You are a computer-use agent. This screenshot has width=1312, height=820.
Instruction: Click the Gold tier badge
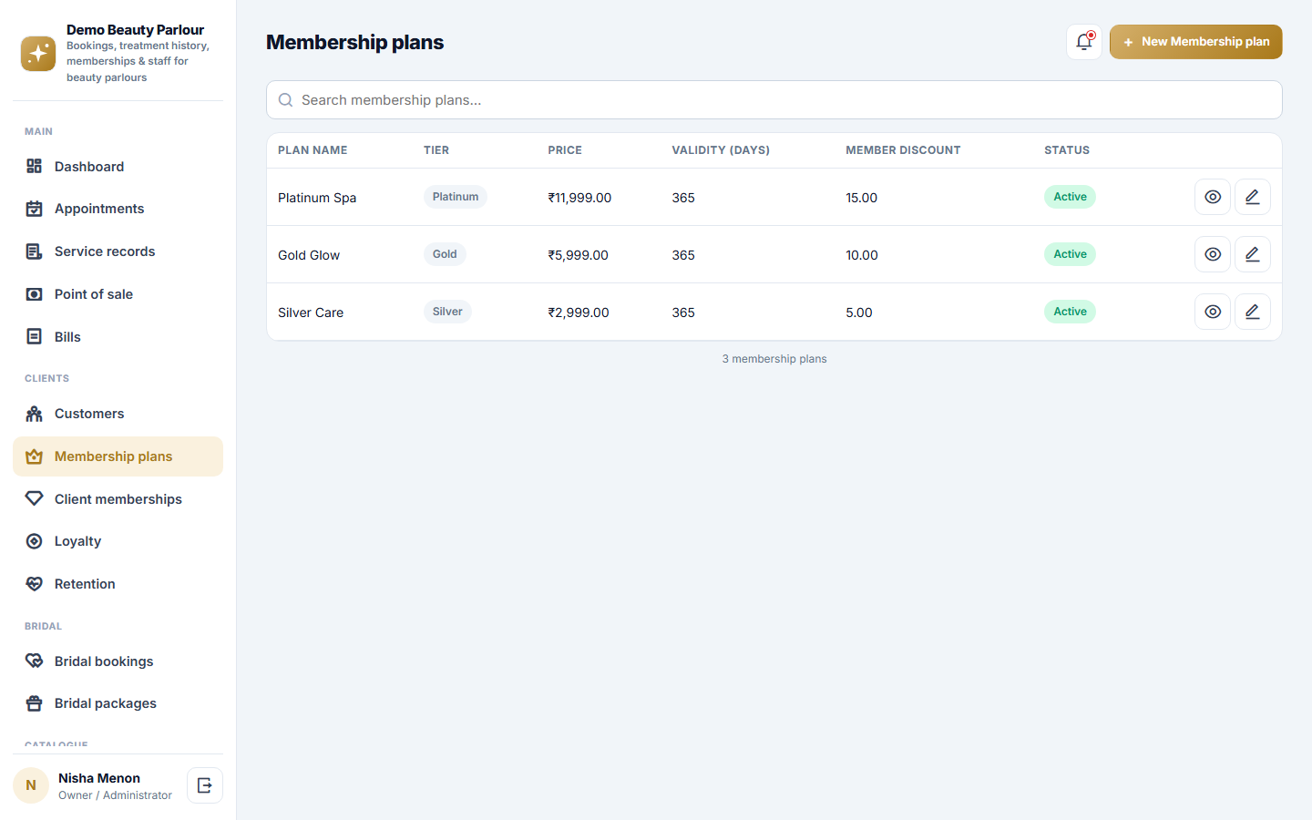tap(445, 254)
